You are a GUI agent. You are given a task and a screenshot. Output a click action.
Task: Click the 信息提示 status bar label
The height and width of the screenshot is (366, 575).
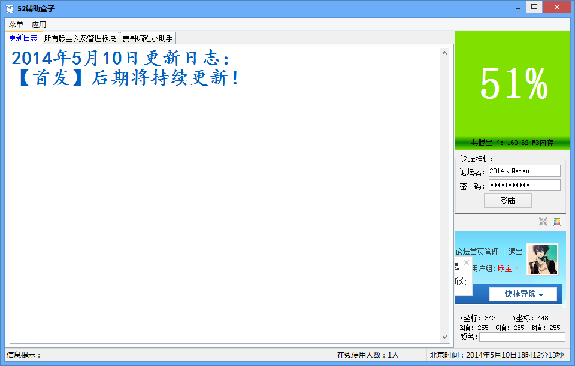point(23,355)
